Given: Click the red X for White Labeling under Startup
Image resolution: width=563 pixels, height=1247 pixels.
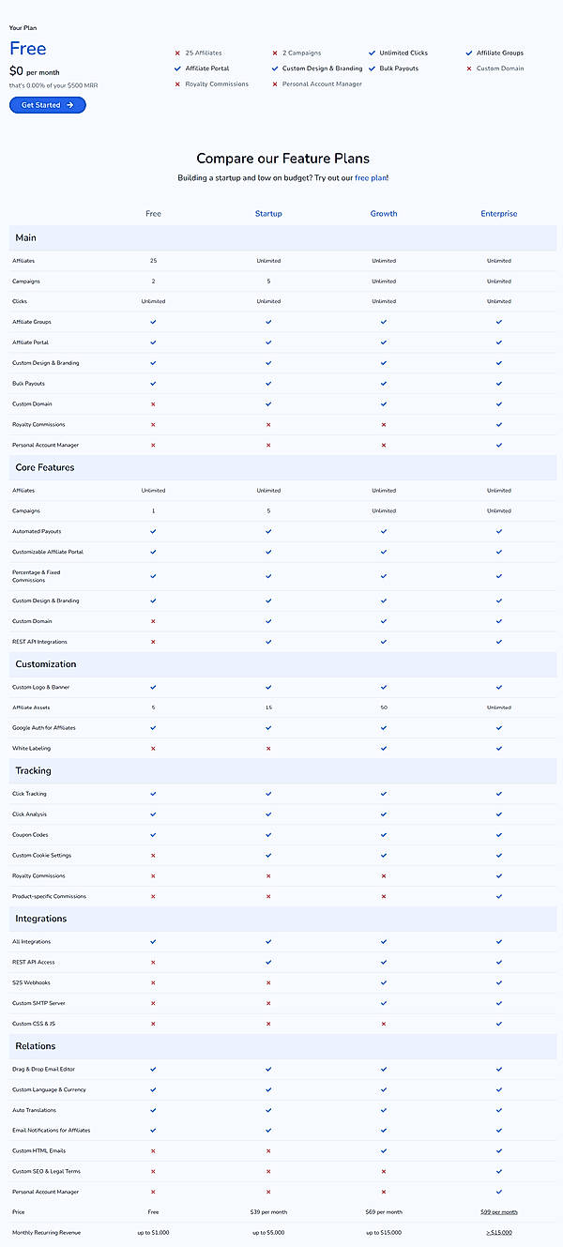Looking at the screenshot, I should click(x=268, y=748).
